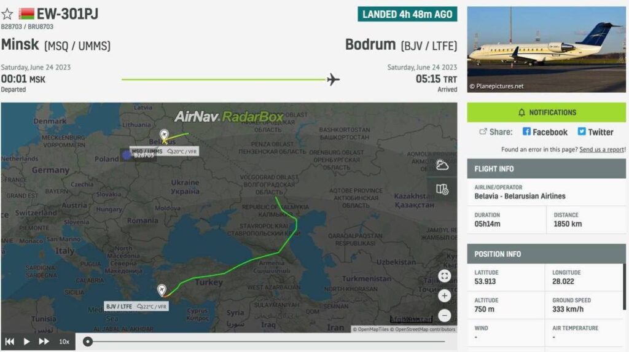Open the map settings layers icon
Screen dimensions: 629x352
click(442, 189)
